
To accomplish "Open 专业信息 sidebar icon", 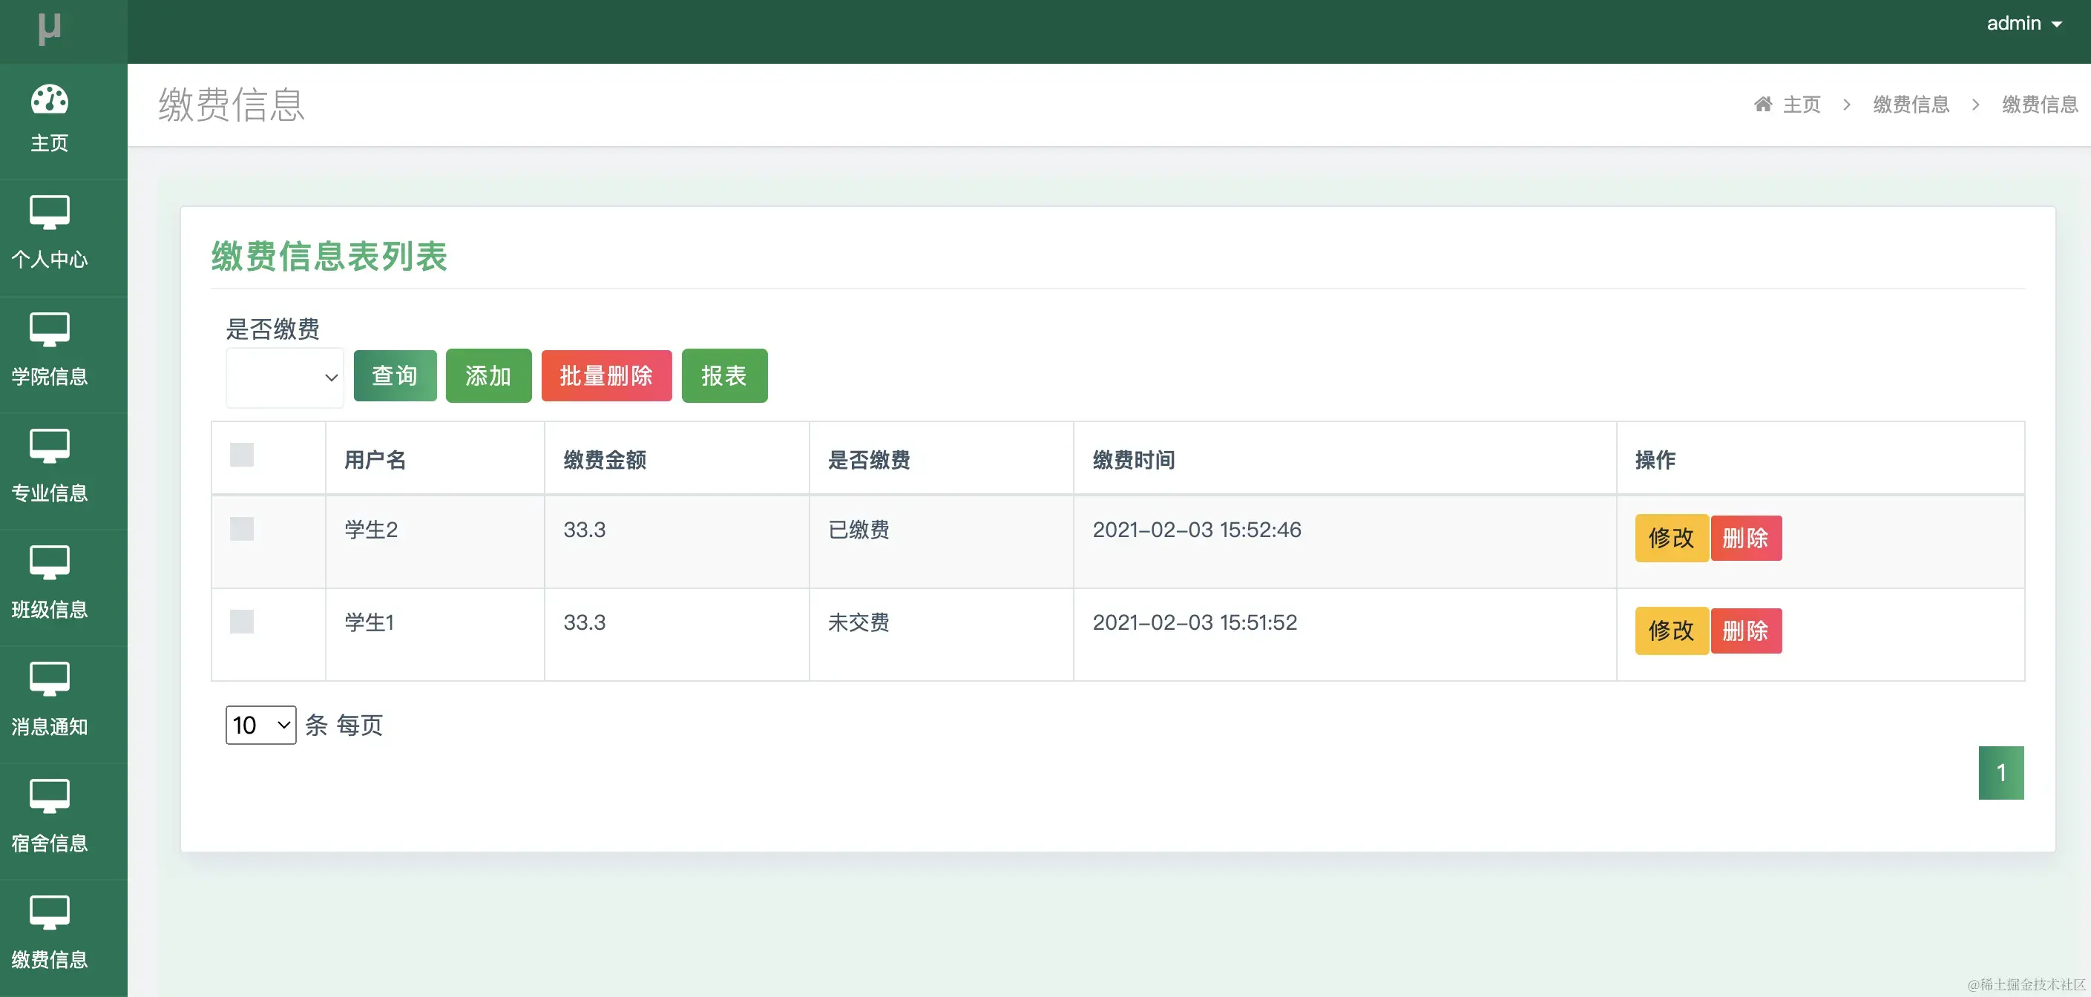I will point(50,446).
